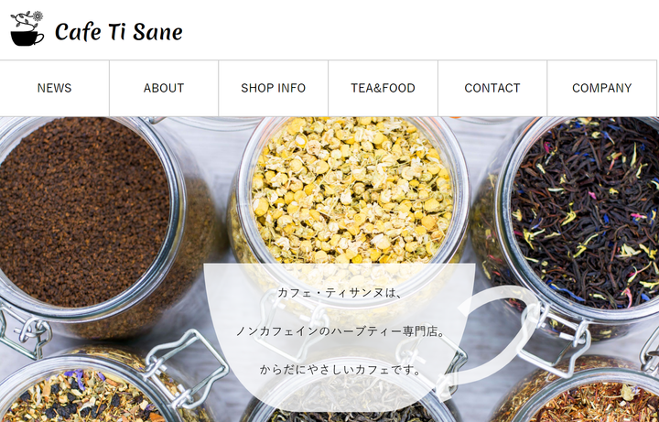659x422 pixels.
Task: Click the Cafe Ti Sane site title
Action: coord(118,32)
